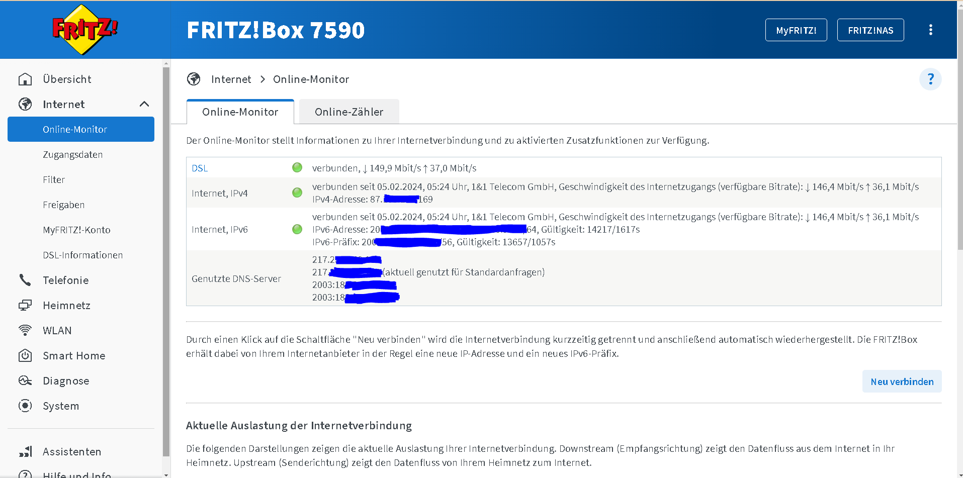Viewport: 963px width, 478px height.
Task: Click the Übersicht house icon
Action: click(25, 79)
